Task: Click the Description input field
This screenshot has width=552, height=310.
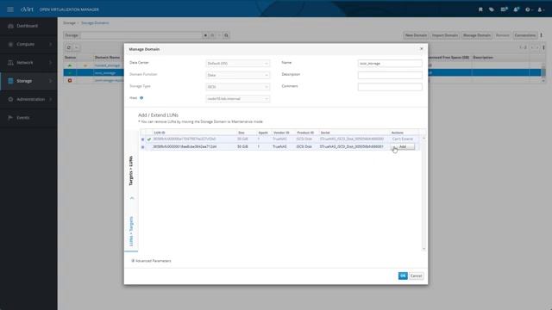Action: (390, 75)
